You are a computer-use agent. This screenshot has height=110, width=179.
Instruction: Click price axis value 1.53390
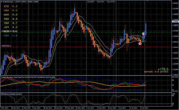[175, 58]
